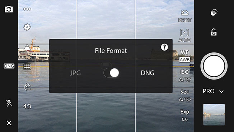Open the three-dot more options menu
The image size is (234, 132).
[27, 9]
